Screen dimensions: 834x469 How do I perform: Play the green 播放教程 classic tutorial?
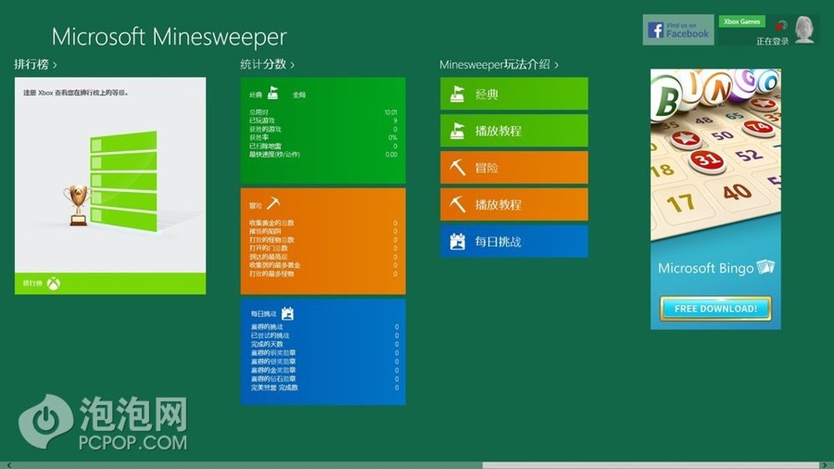tap(514, 130)
